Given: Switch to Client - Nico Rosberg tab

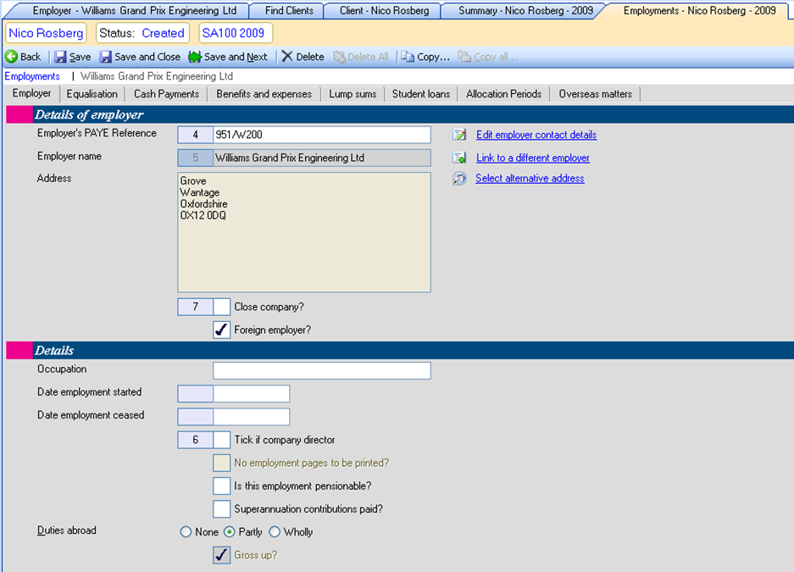Looking at the screenshot, I should (x=384, y=11).
